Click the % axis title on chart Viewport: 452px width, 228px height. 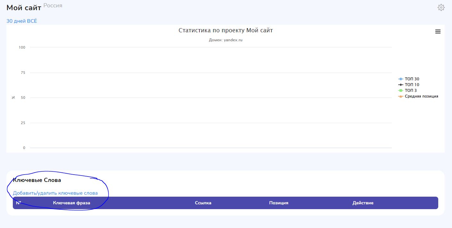(x=13, y=98)
